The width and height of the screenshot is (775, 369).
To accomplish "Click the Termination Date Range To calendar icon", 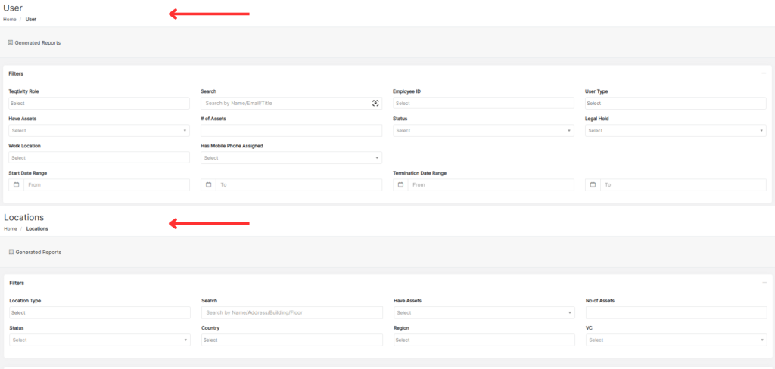I will [593, 184].
